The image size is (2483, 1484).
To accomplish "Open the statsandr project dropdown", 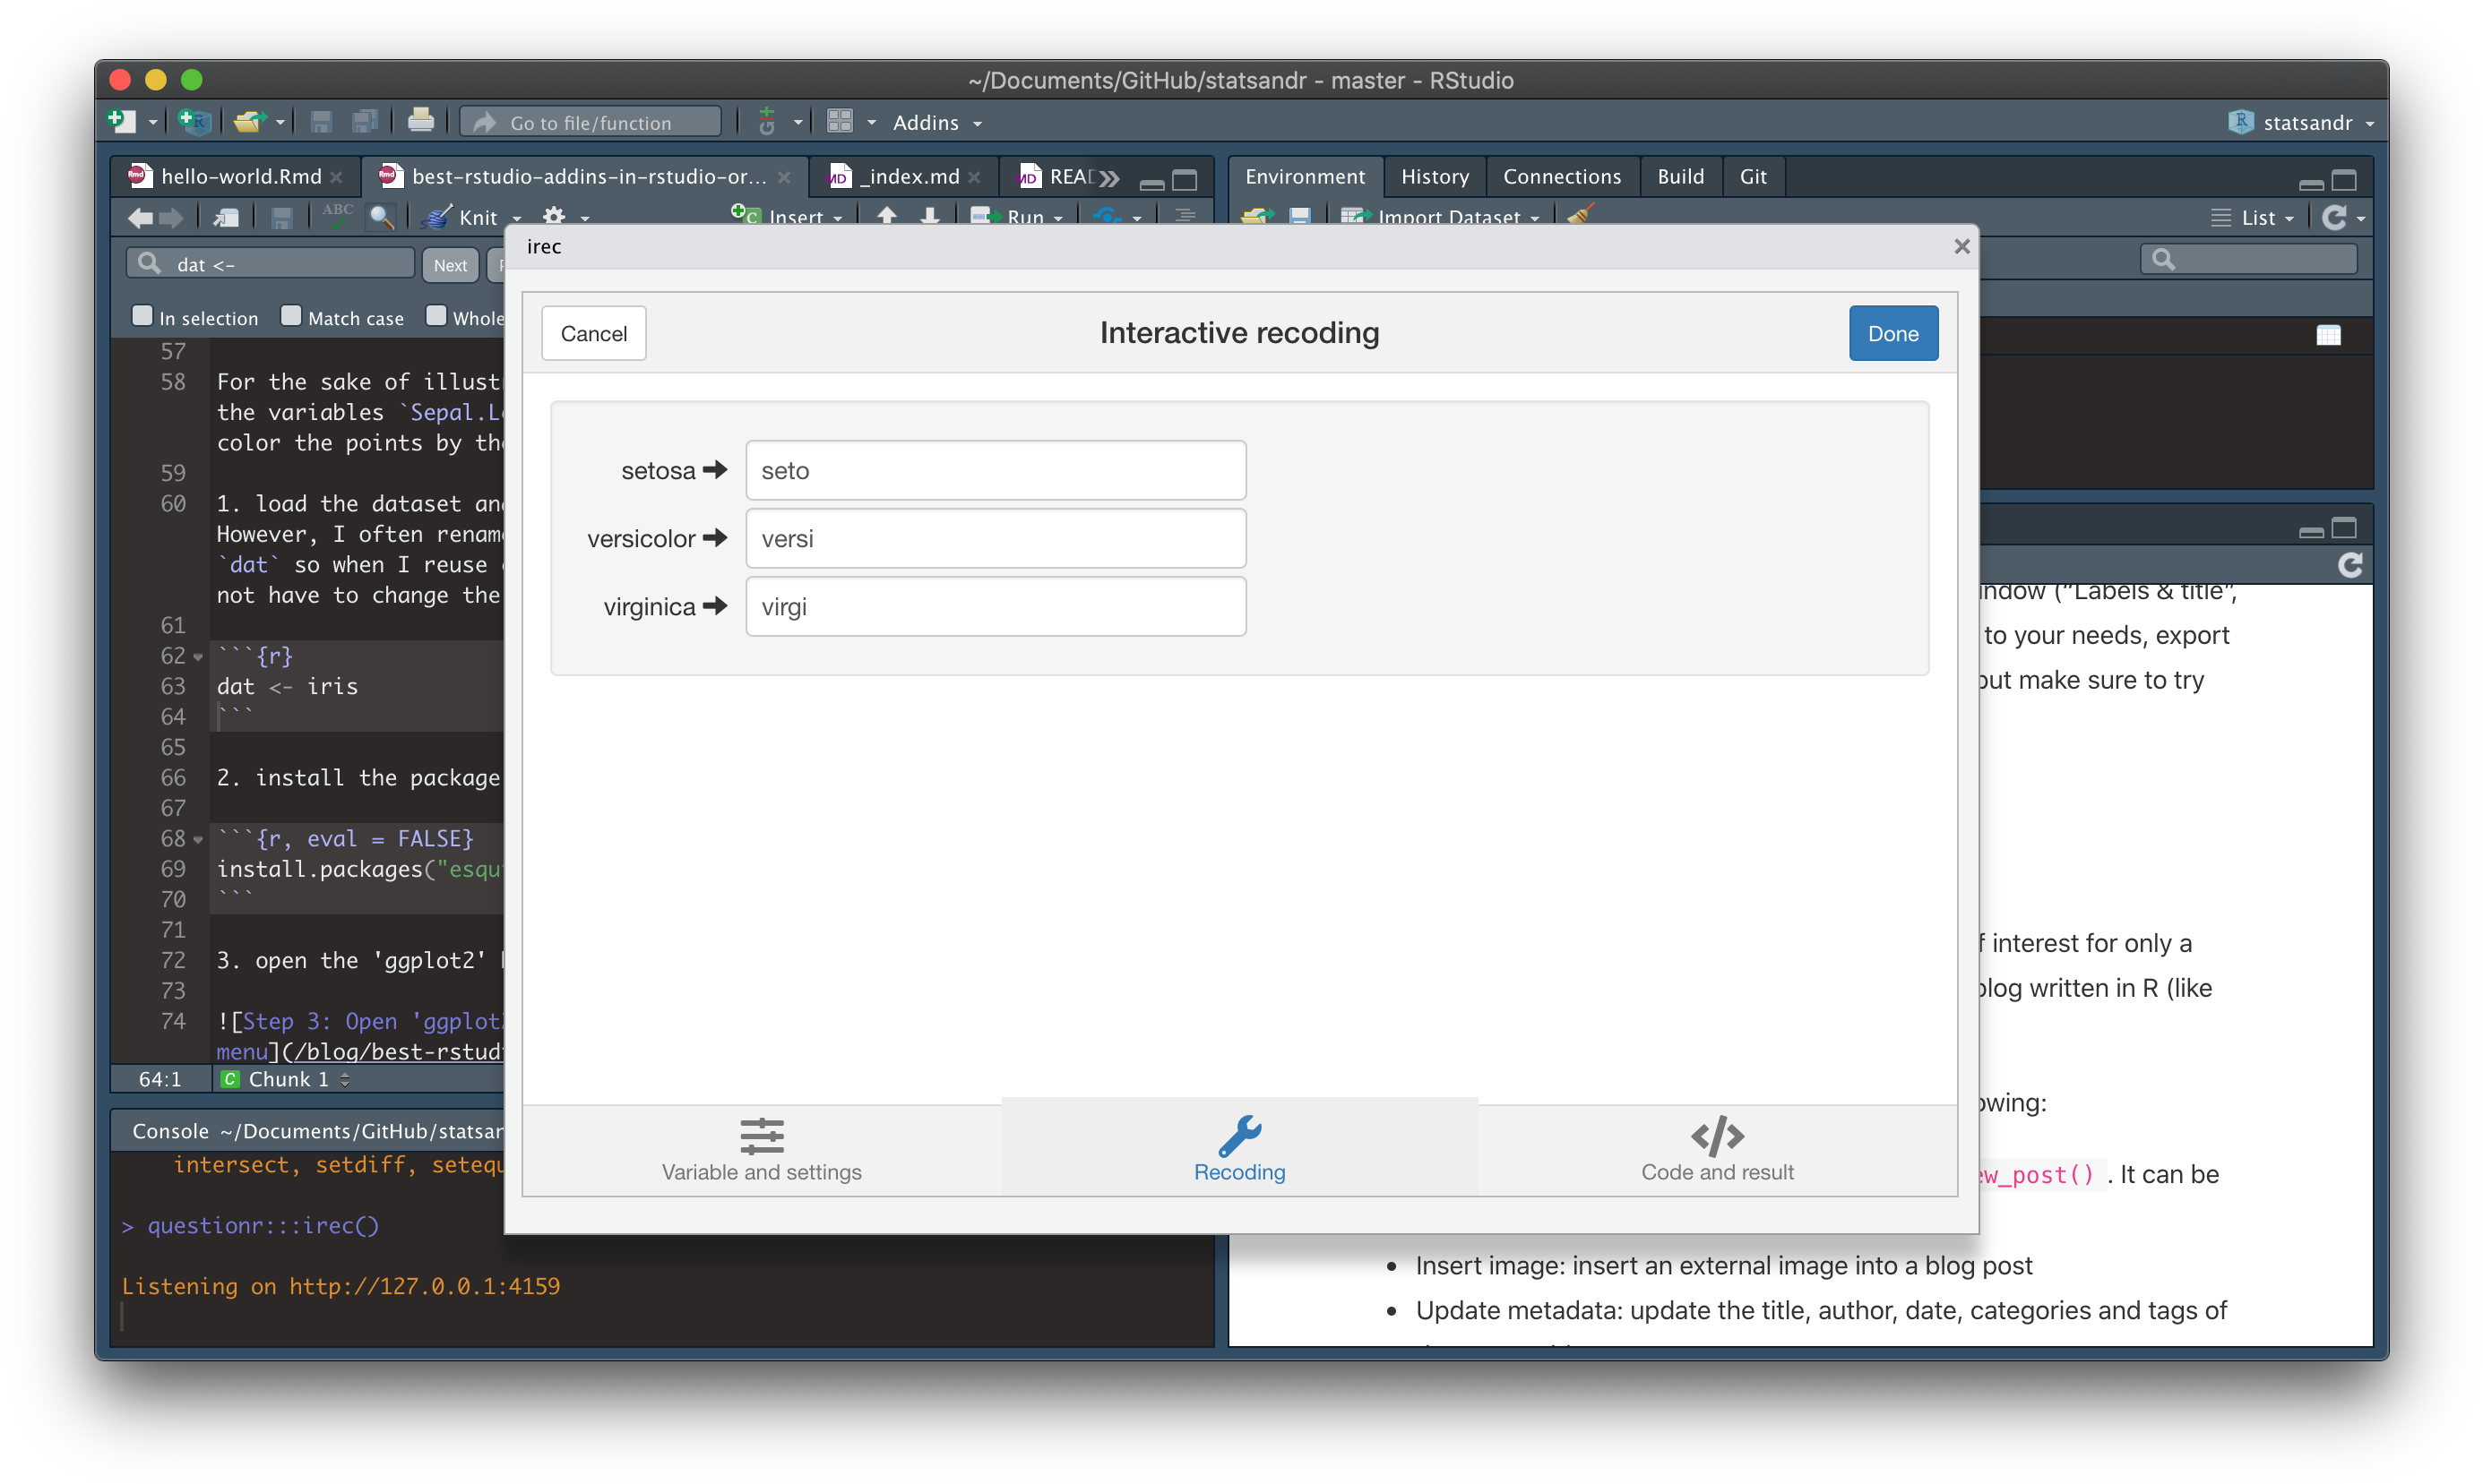I will 2301,122.
